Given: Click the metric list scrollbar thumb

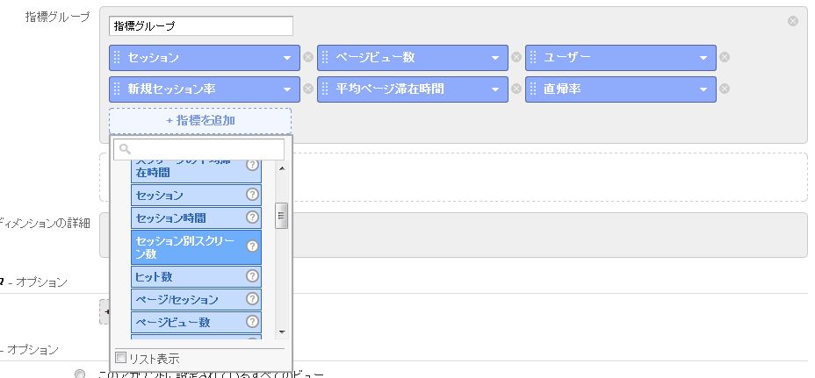Looking at the screenshot, I should tap(282, 216).
